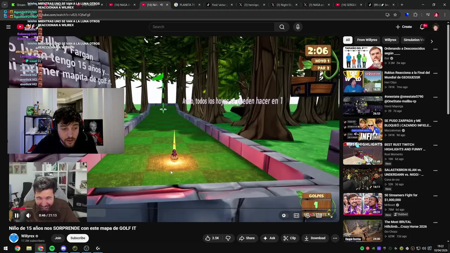The height and width of the screenshot is (253, 450).
Task: Open the account avatar menu
Action: [436, 27]
